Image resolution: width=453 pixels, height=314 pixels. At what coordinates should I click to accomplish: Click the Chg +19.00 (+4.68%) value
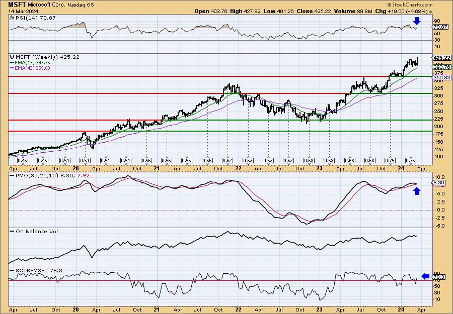(401, 11)
